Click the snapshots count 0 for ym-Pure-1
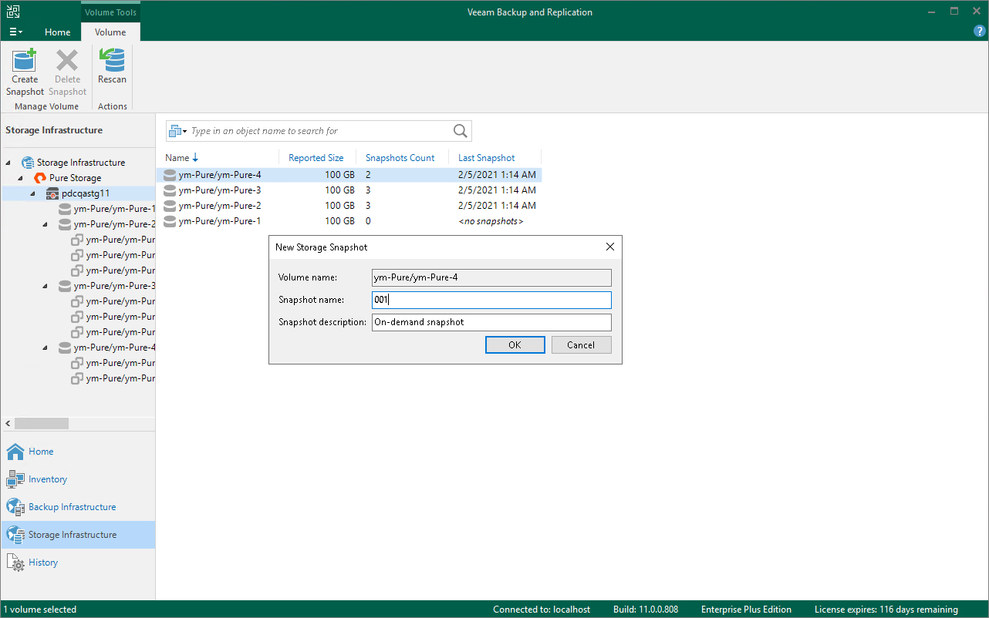Image resolution: width=989 pixels, height=618 pixels. [x=369, y=221]
